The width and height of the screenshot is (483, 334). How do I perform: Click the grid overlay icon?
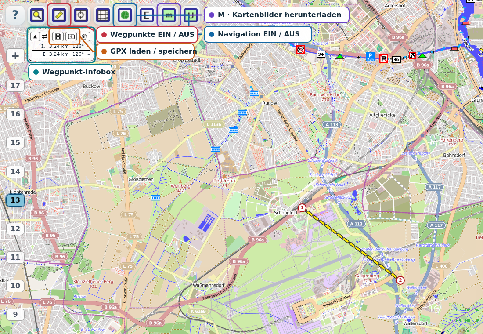point(103,15)
